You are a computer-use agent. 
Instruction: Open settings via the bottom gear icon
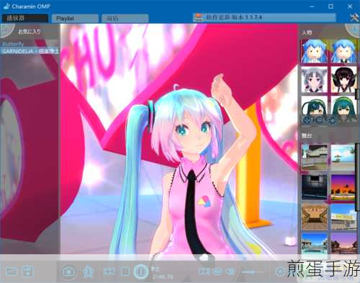tap(280, 272)
